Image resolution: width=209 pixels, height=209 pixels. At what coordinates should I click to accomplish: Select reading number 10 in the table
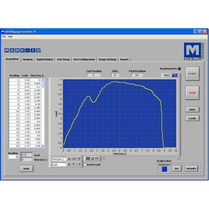14,111
